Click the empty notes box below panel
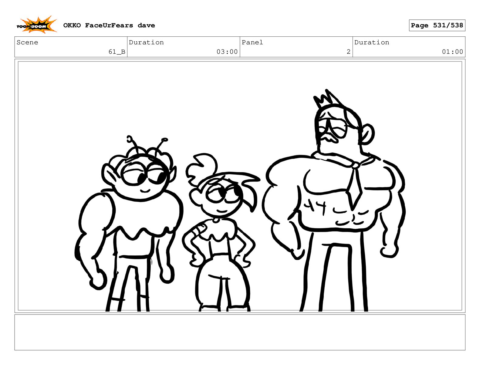This screenshot has width=480, height=372. [240, 332]
